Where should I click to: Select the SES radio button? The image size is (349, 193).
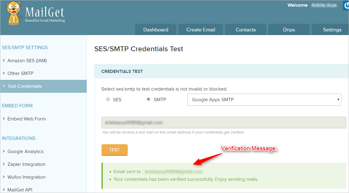108,99
